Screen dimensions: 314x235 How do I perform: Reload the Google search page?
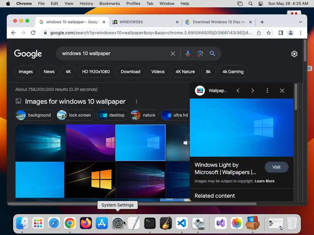(x=33, y=33)
